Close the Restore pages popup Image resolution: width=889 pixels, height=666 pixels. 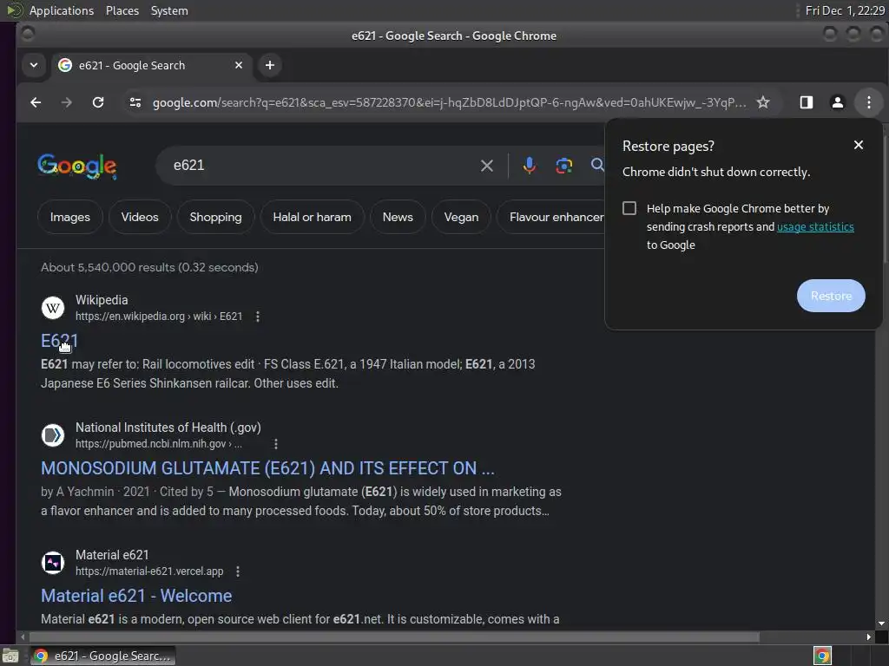coord(859,145)
